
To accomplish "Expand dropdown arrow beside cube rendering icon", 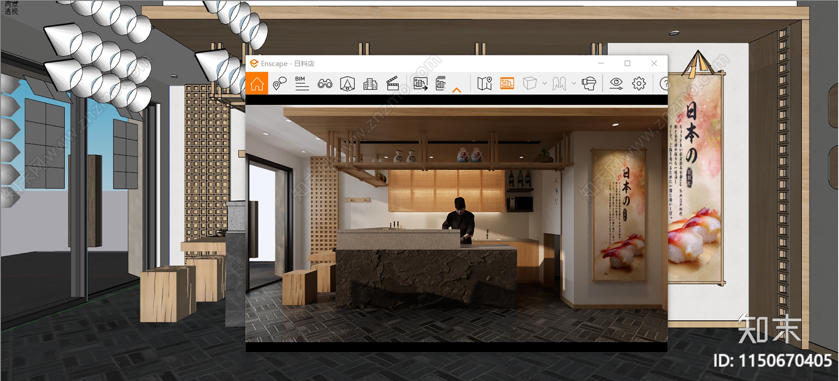I will (544, 83).
